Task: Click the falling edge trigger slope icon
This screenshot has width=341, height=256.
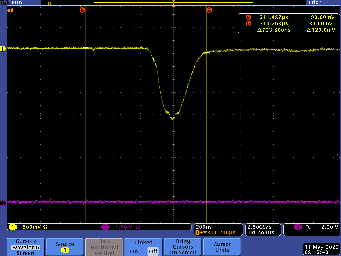Action: click(x=308, y=227)
